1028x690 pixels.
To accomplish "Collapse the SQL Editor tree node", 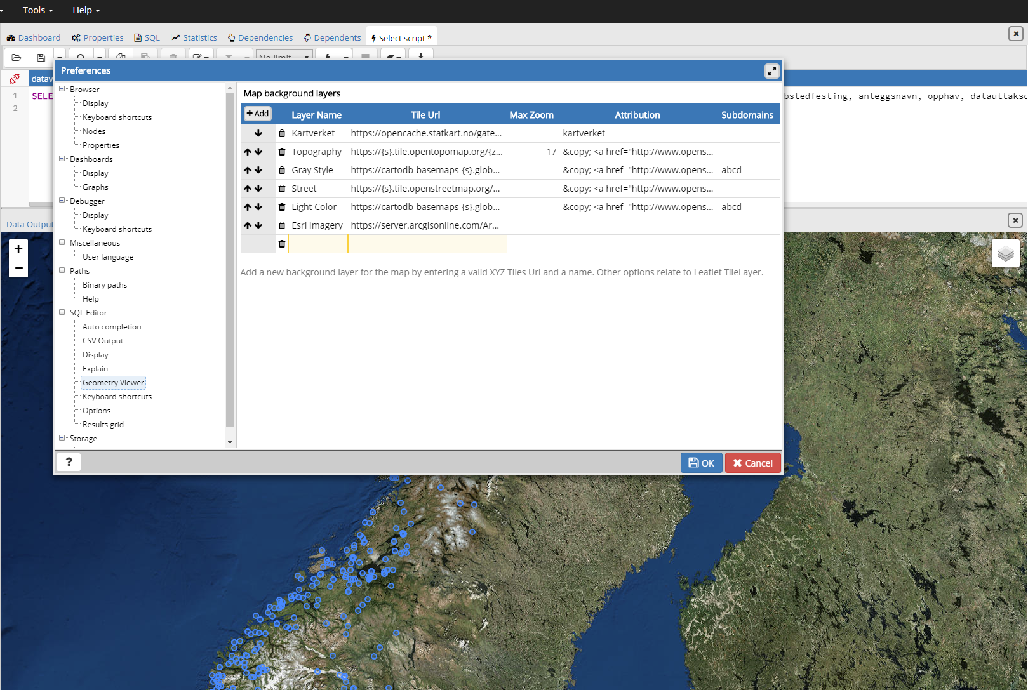I will [x=62, y=312].
